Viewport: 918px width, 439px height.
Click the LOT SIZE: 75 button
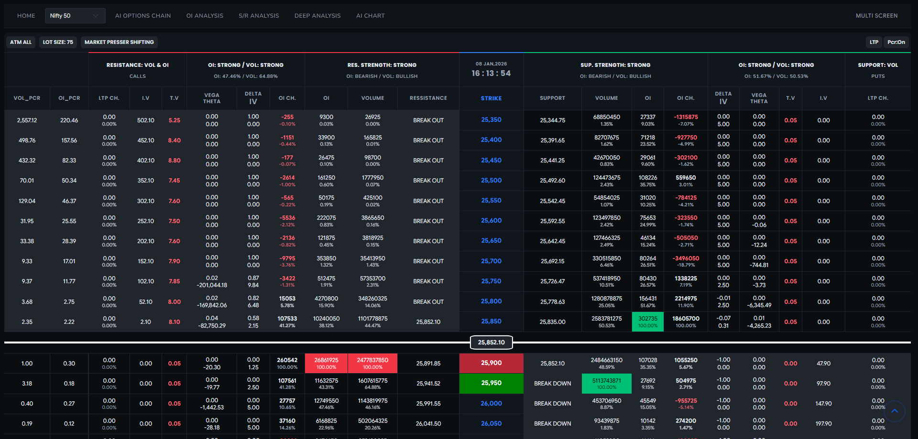[58, 42]
